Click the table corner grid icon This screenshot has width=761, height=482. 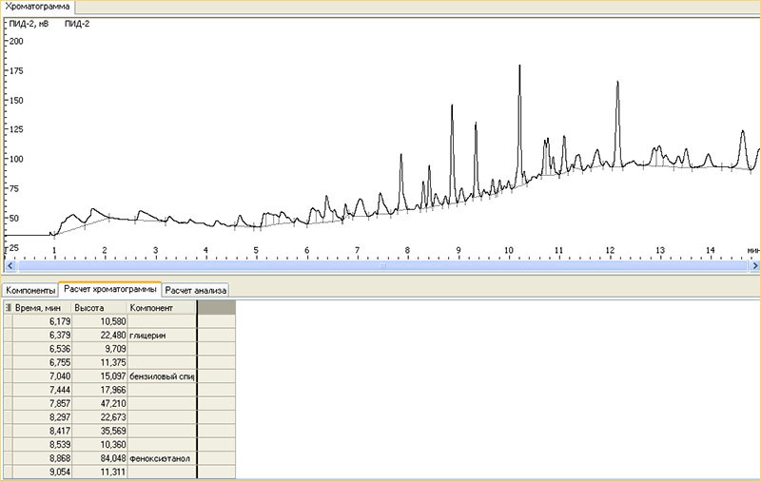coord(9,308)
